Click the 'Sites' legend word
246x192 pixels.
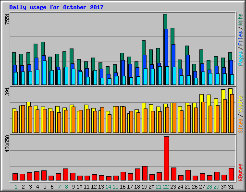point(241,126)
